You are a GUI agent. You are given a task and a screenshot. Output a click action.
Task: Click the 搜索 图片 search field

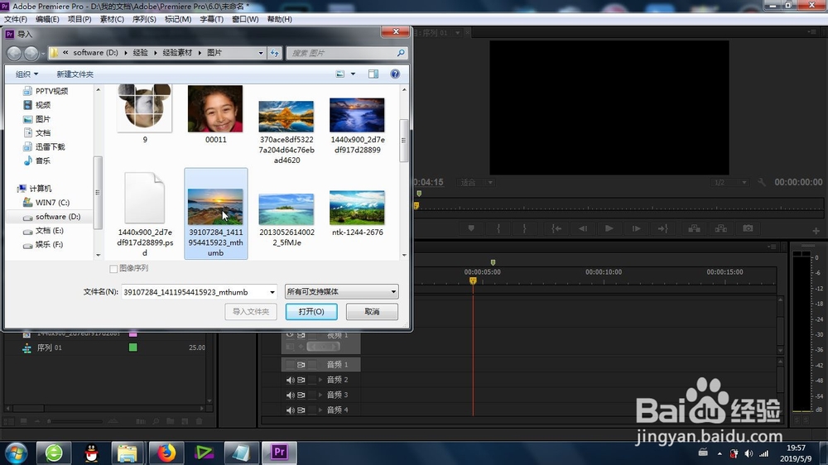coord(347,53)
